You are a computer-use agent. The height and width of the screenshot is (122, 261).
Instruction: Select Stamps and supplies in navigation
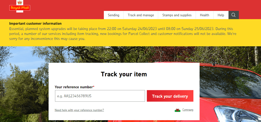coord(177,15)
